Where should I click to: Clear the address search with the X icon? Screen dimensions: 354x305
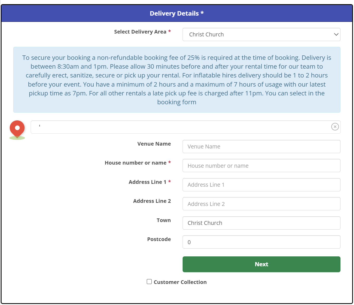pyautogui.click(x=335, y=127)
